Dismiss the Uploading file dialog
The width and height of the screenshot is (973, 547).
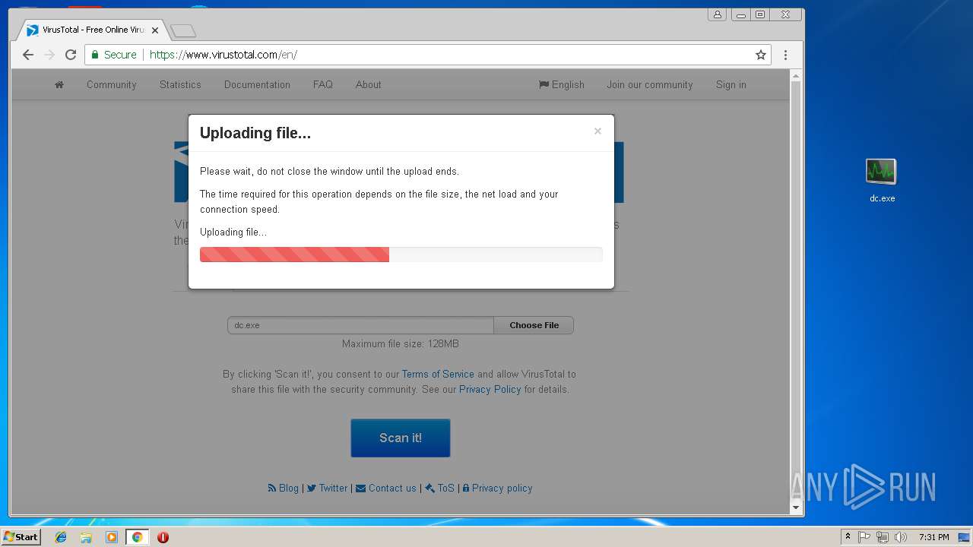(597, 131)
